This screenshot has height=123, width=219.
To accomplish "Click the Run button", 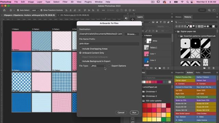I will tap(134, 112).
